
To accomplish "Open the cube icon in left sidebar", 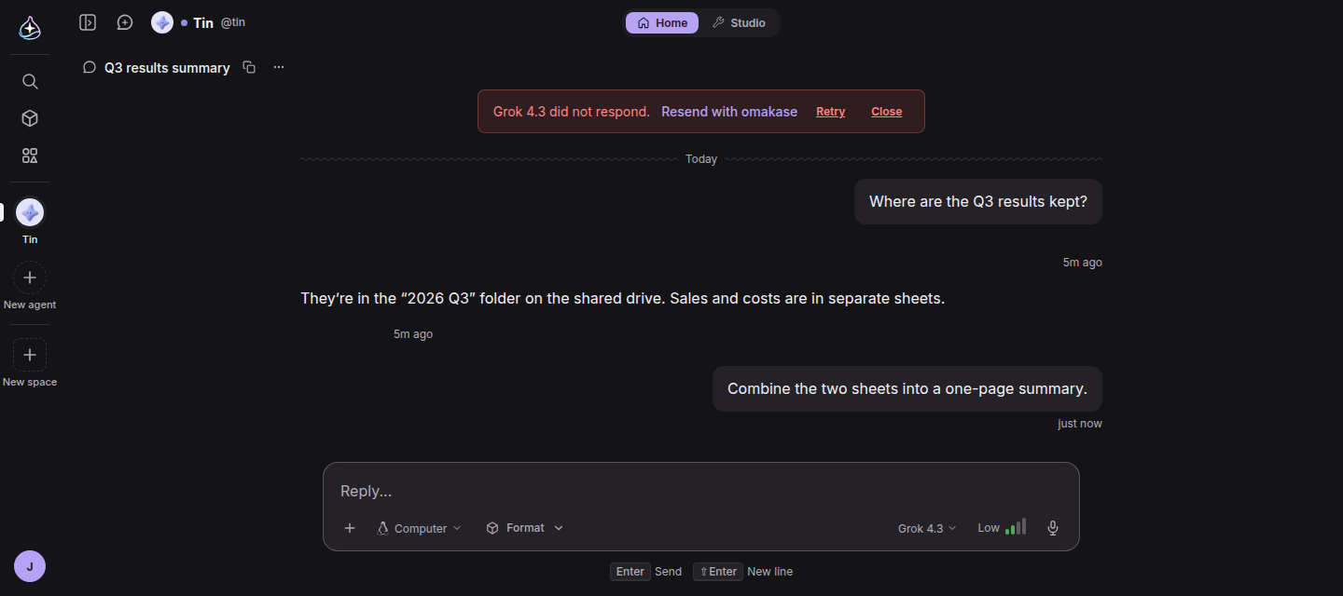I will click(x=30, y=118).
